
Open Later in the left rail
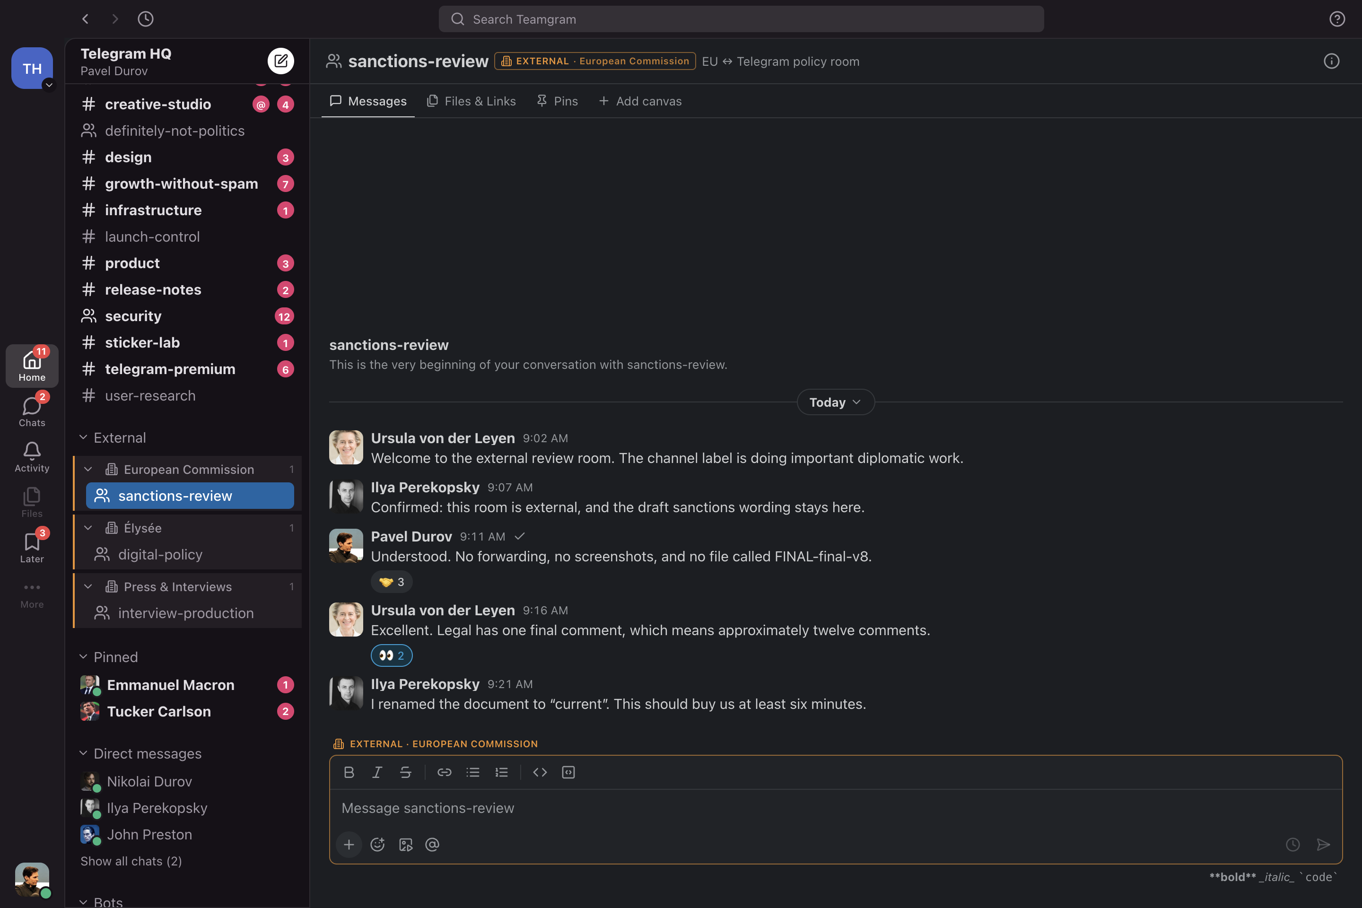[32, 548]
